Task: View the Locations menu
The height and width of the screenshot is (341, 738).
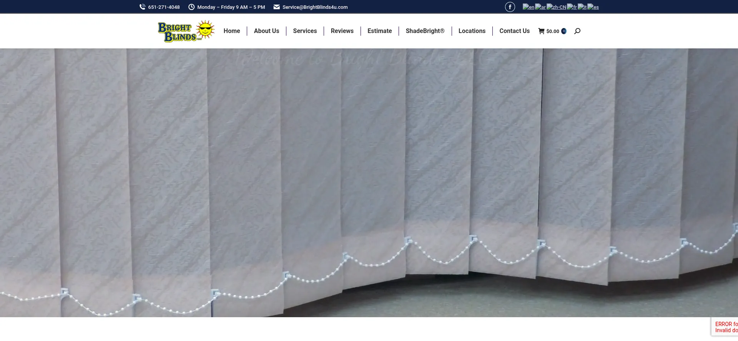Action: [x=472, y=31]
